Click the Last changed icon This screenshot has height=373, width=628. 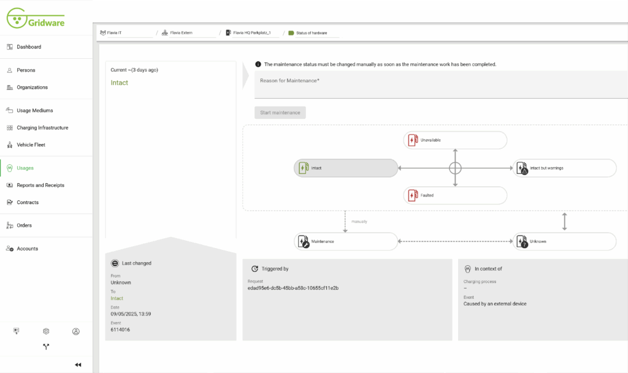point(115,263)
